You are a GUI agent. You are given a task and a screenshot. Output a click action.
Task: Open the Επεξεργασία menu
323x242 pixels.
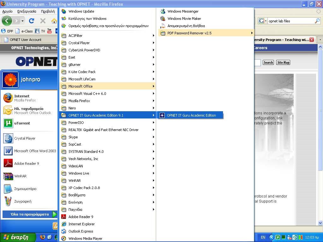pos(26,11)
